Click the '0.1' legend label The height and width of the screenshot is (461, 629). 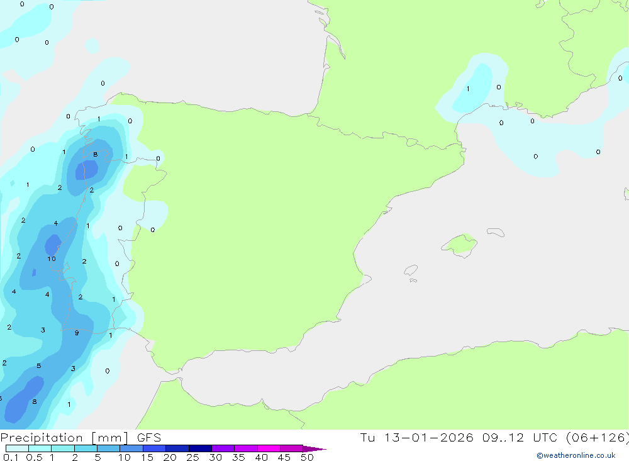click(x=11, y=457)
